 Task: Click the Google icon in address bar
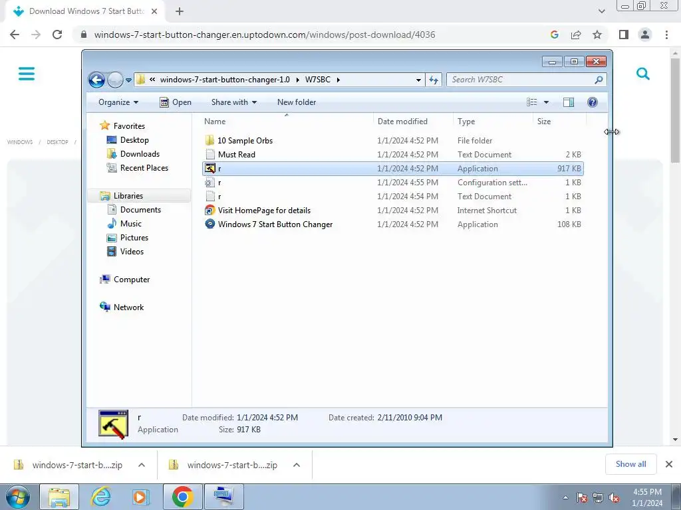point(554,35)
